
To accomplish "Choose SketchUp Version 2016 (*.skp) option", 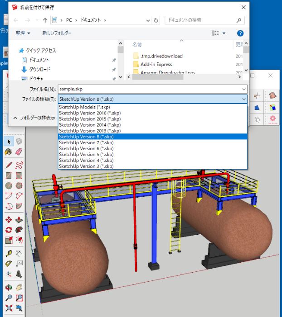I will click(89, 113).
